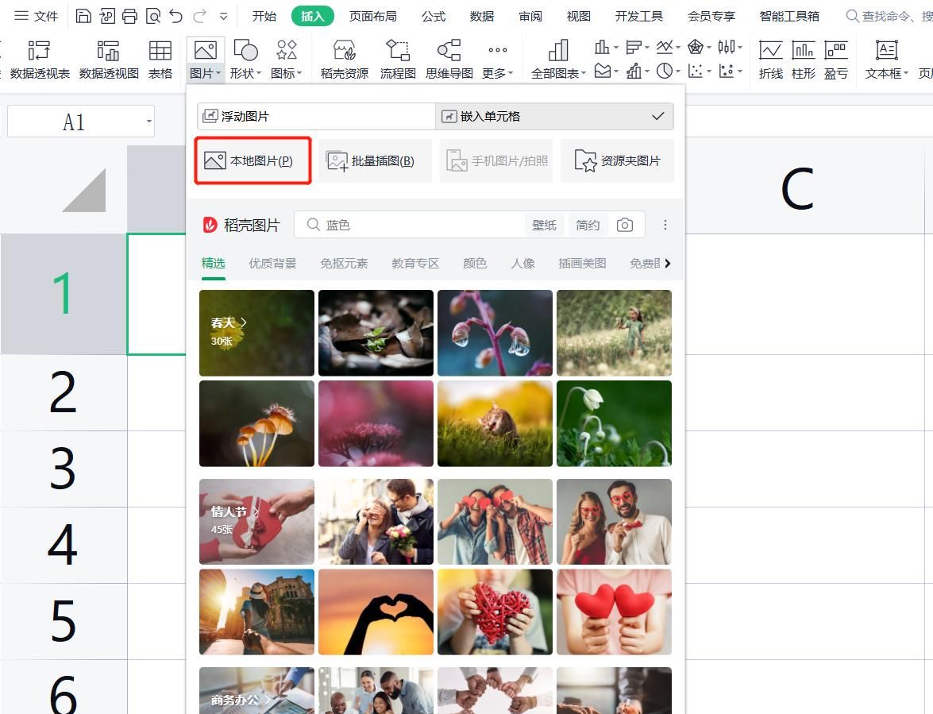The image size is (933, 714).
Task: Open the 文件 menu
Action: [36, 16]
